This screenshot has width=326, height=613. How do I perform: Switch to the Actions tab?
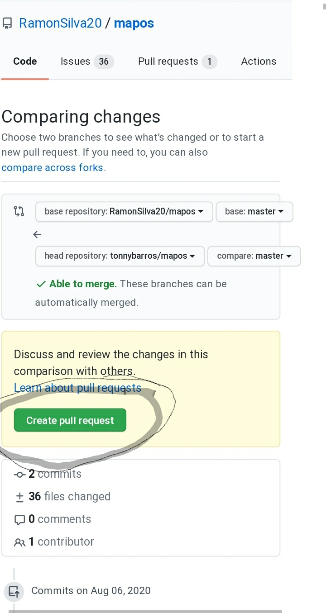click(259, 61)
